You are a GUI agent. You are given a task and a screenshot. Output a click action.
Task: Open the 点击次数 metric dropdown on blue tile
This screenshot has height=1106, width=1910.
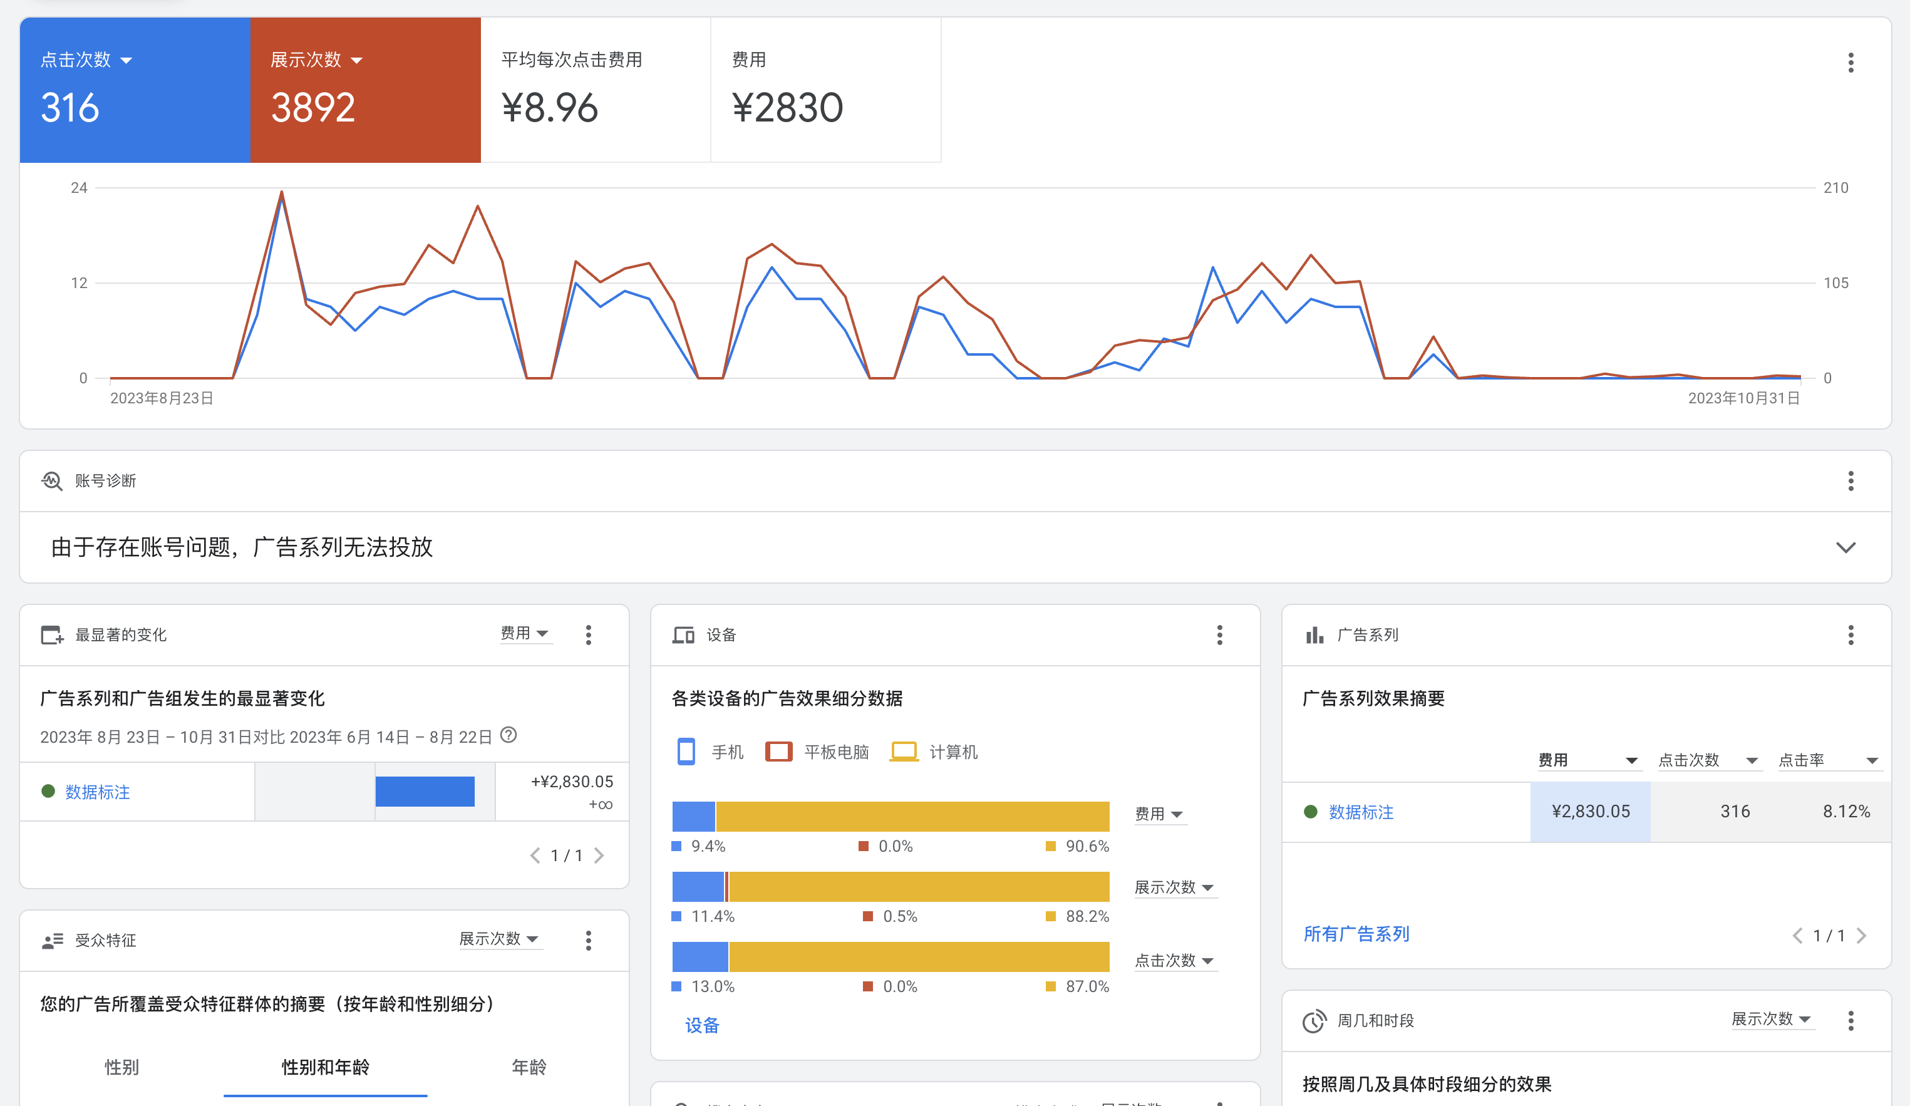[x=86, y=60]
